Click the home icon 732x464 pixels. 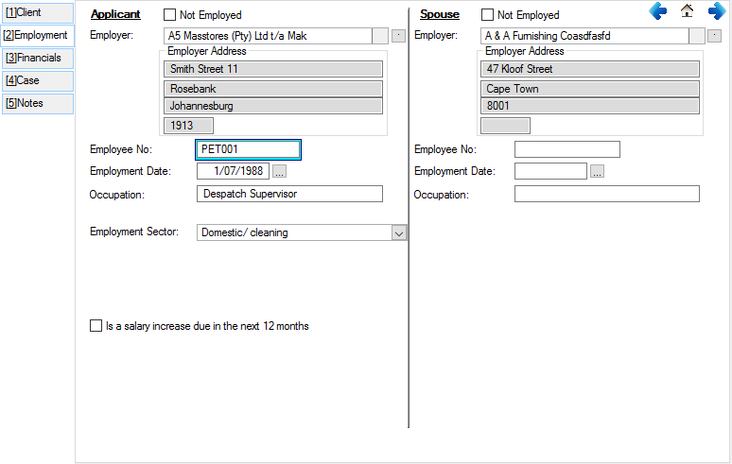click(x=688, y=11)
